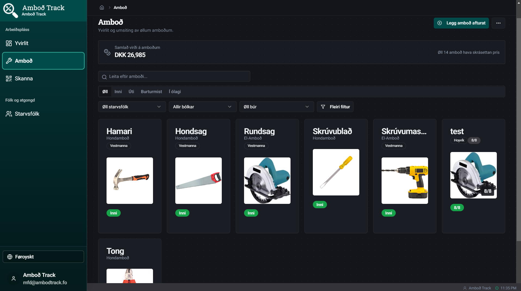Switch to the Burturmist tab
521x291 pixels.
tap(151, 92)
